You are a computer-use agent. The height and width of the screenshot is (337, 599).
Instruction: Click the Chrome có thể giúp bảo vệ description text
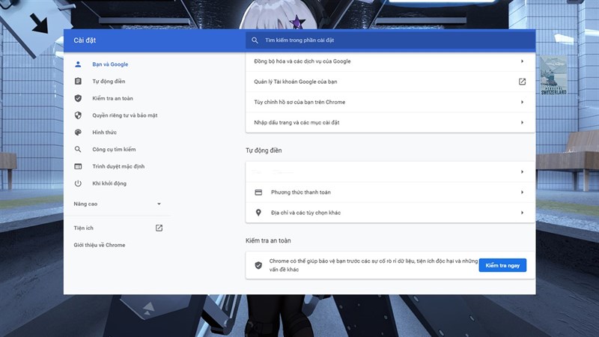[373, 265]
